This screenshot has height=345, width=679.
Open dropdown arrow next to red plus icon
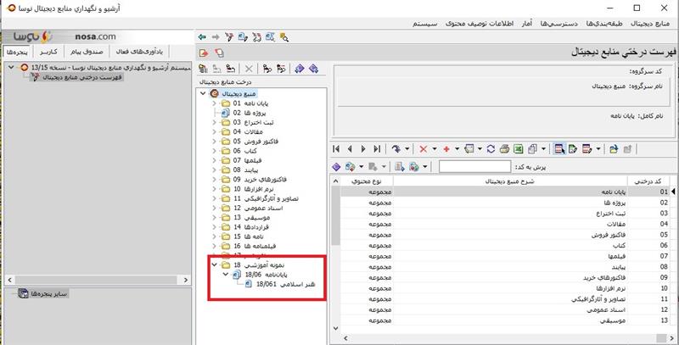tap(456, 148)
